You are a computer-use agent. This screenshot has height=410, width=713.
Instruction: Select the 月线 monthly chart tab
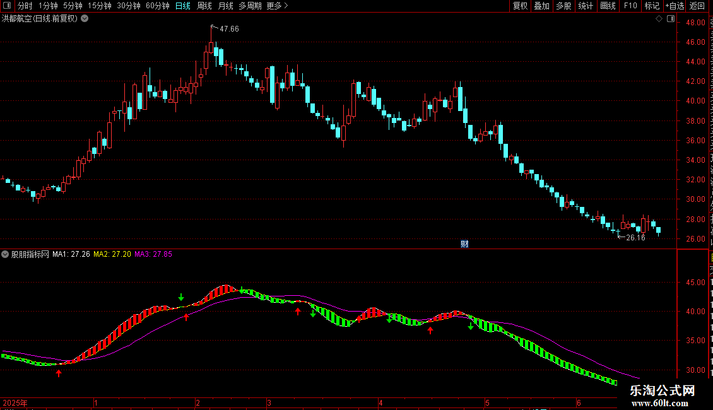[x=225, y=6]
